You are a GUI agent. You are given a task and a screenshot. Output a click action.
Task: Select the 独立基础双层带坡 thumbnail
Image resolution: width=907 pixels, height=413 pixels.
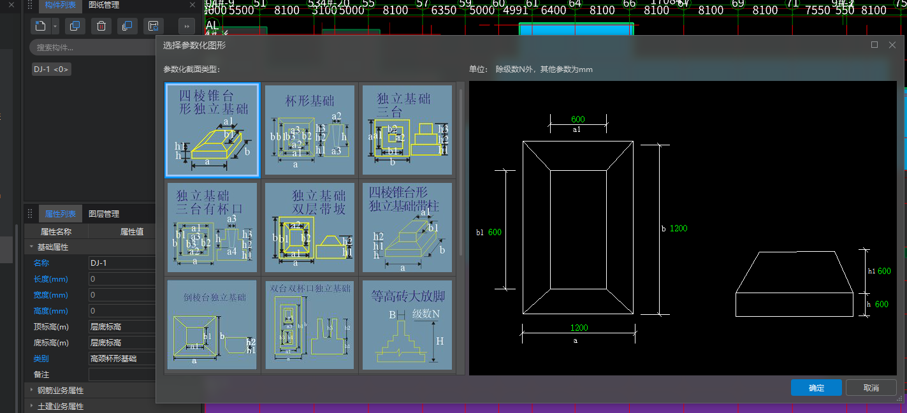(x=310, y=228)
